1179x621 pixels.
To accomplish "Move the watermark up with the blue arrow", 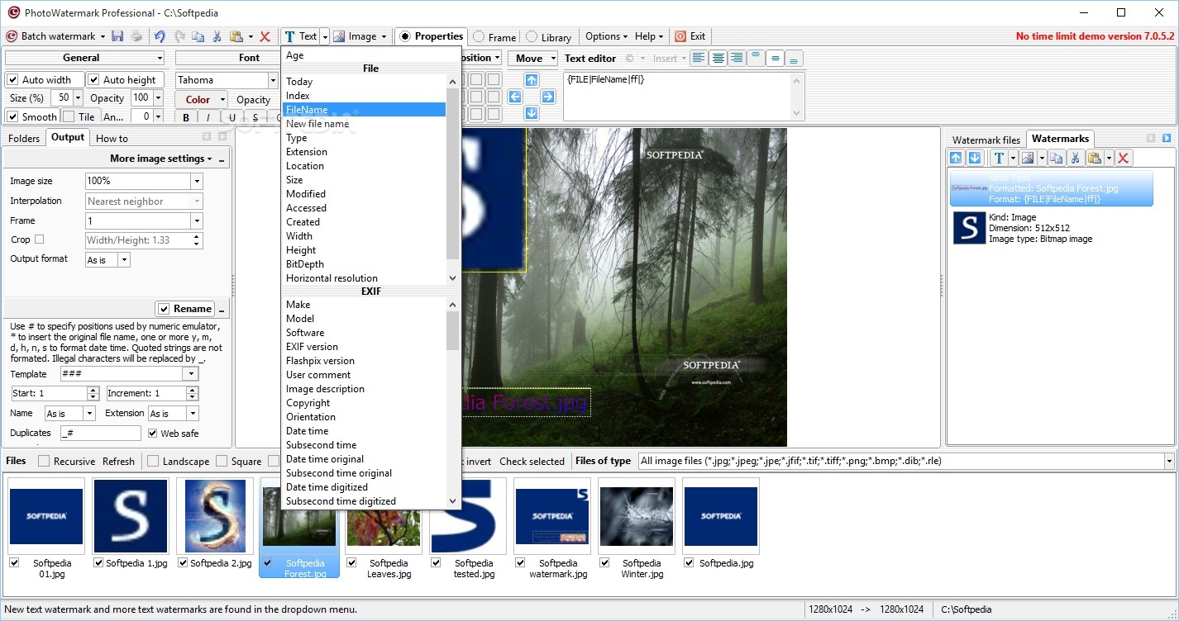I will [532, 80].
